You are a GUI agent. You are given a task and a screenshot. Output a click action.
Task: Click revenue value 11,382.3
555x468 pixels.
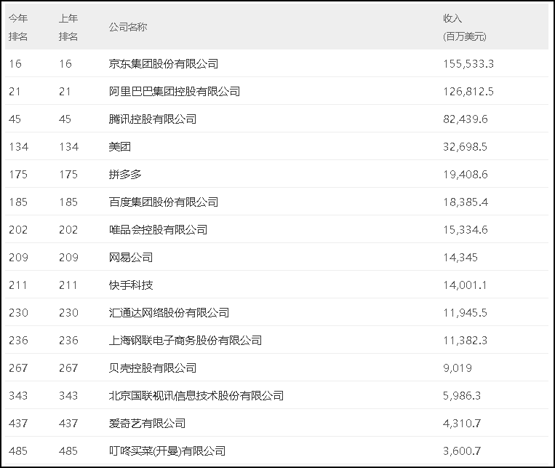[465, 340]
